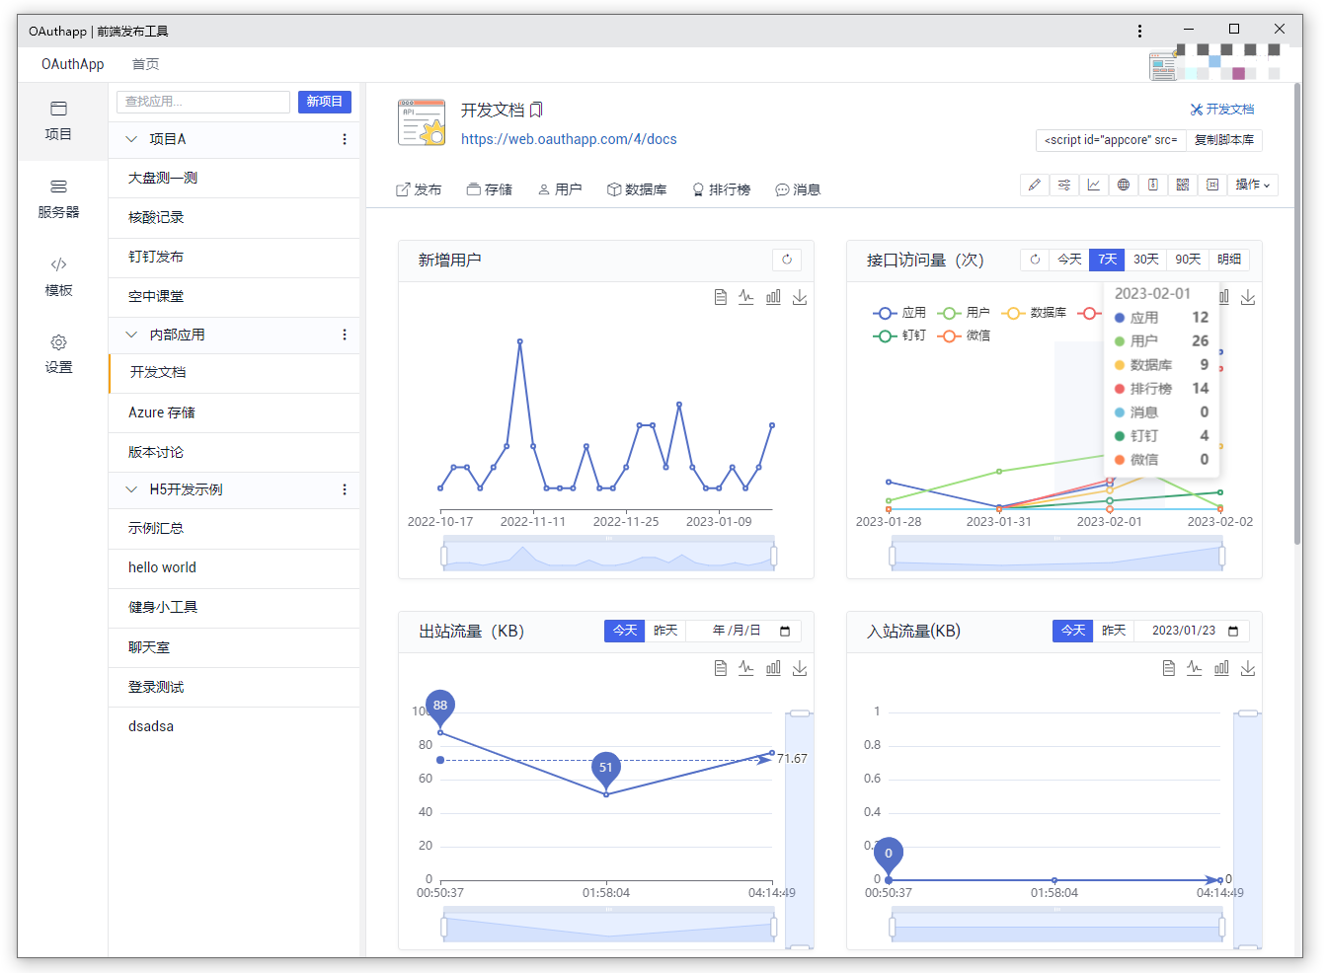Refresh the 新增用户 chart

tap(787, 260)
